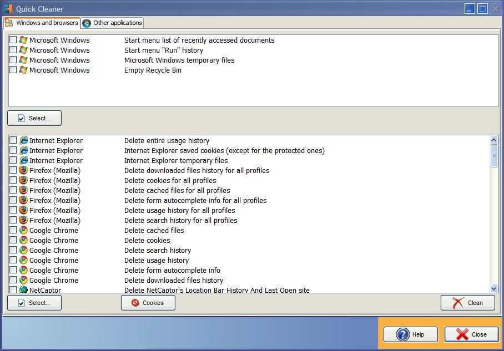Screen dimensions: 504x351
Task: Click the Chrome icon for 'Delete downloaded files history'
Action: pyautogui.click(x=23, y=279)
